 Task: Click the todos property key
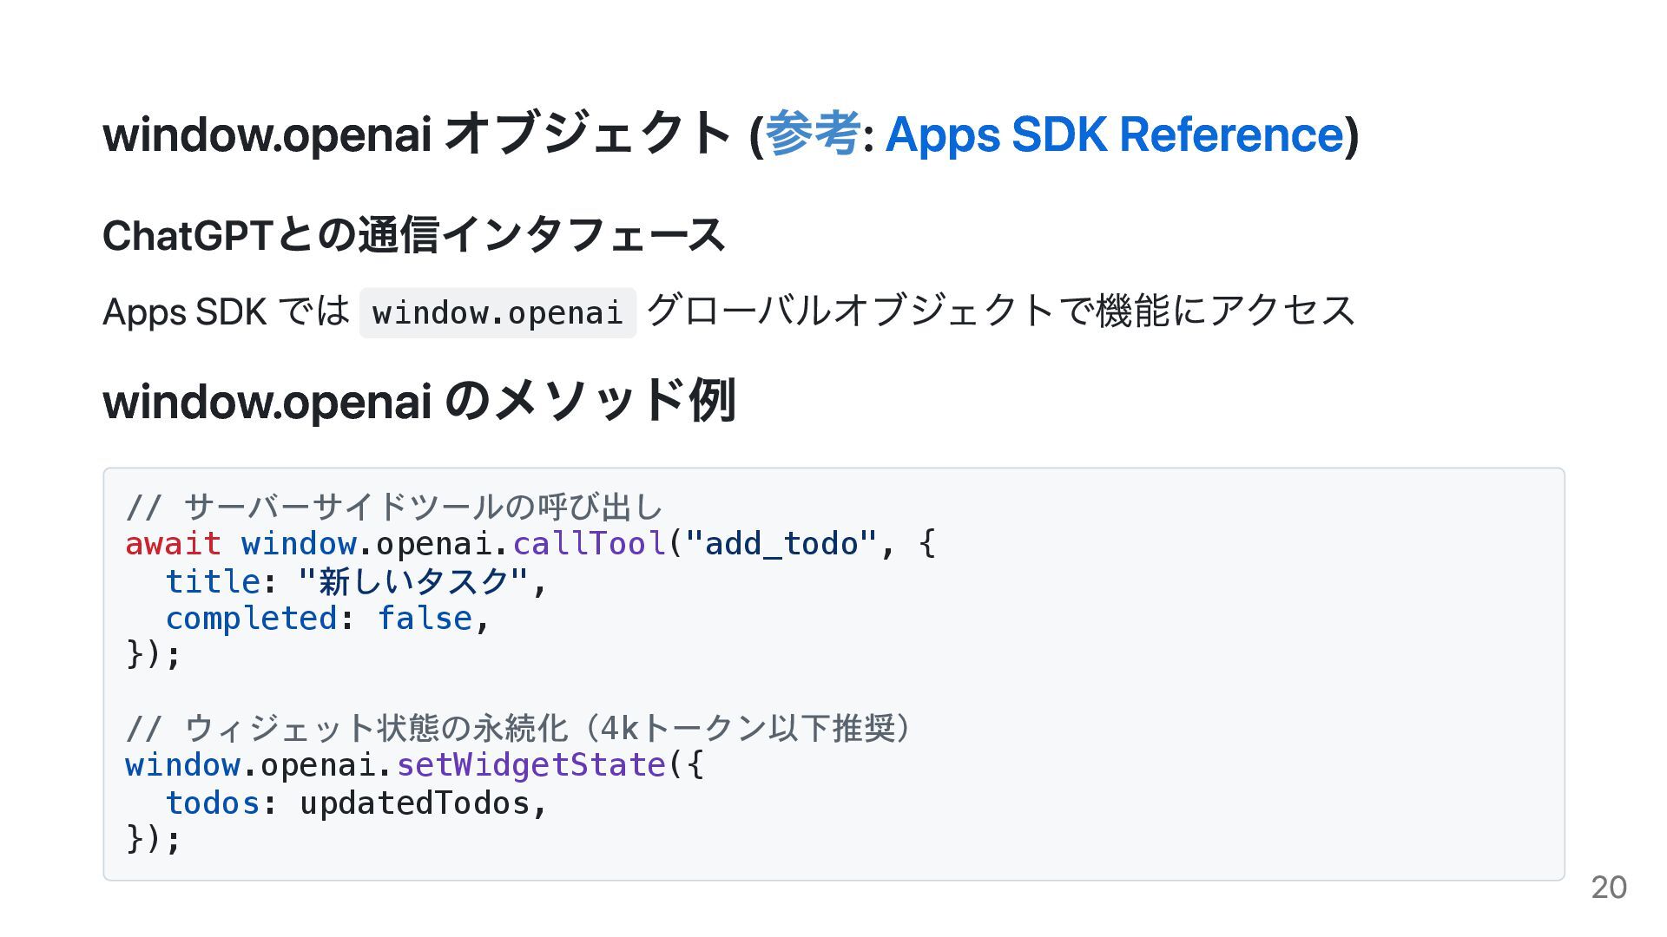(213, 803)
